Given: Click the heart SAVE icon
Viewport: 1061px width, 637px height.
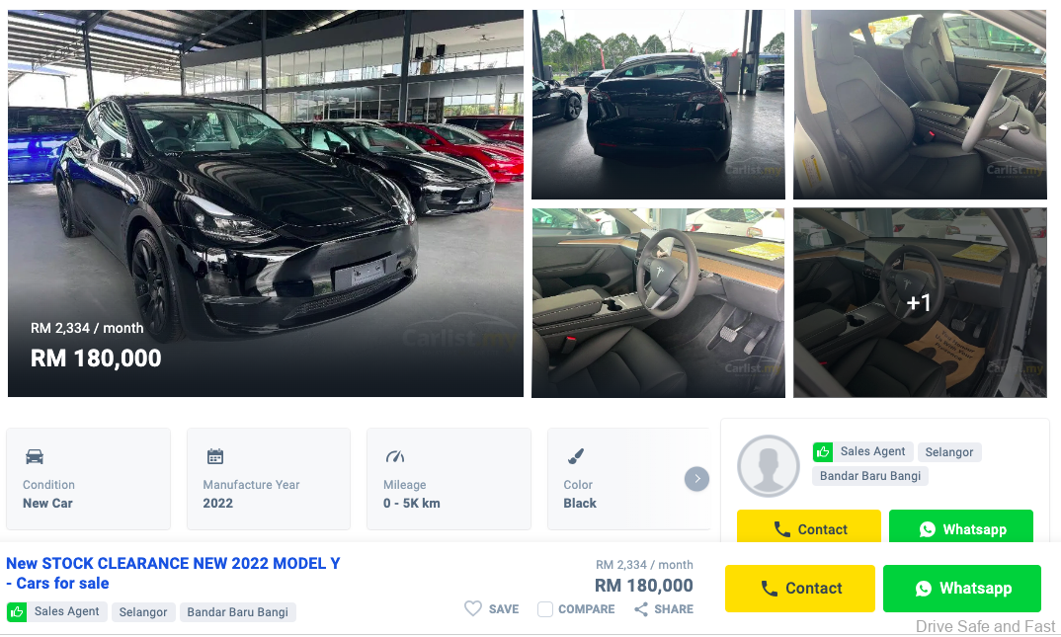Looking at the screenshot, I should (x=473, y=608).
